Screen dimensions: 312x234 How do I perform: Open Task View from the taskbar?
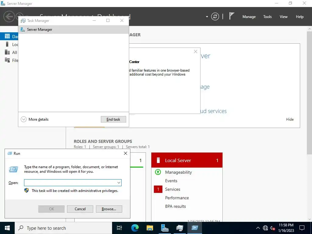point(119,228)
